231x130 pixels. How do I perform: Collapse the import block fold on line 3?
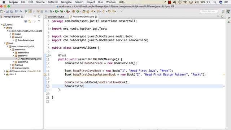click(51, 29)
